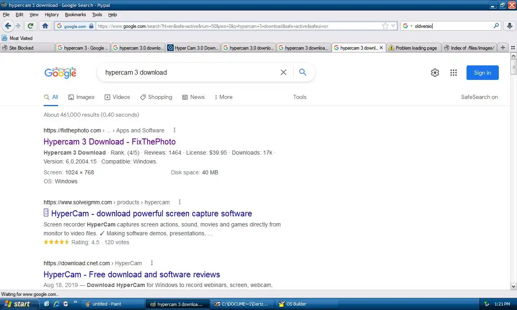Open the Google apps grid

[x=454, y=73]
